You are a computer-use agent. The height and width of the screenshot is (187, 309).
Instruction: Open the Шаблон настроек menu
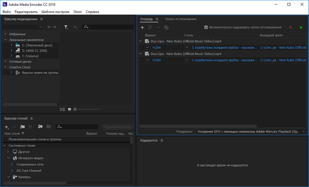coord(56,12)
